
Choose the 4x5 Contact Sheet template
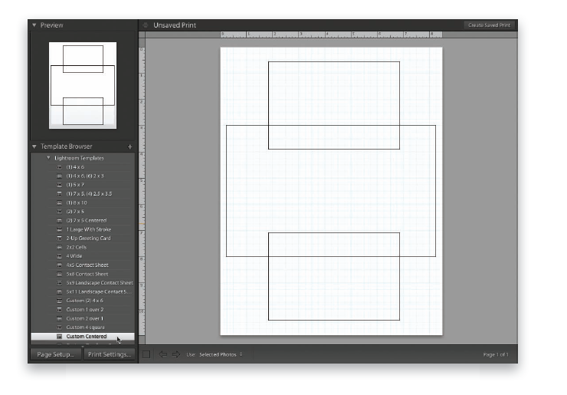(87, 265)
